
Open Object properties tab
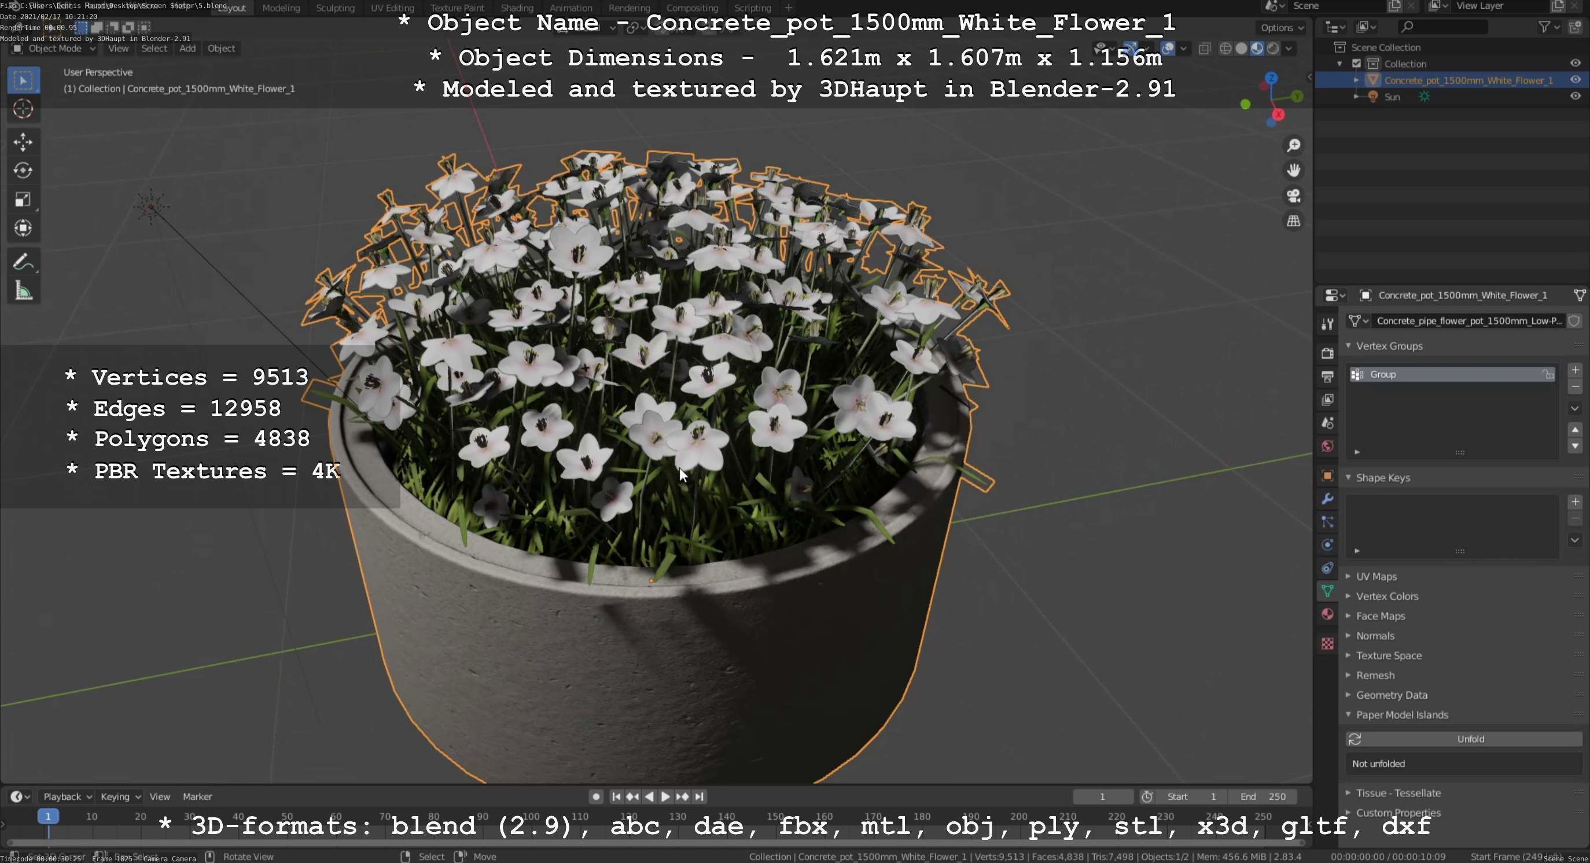point(1327,475)
